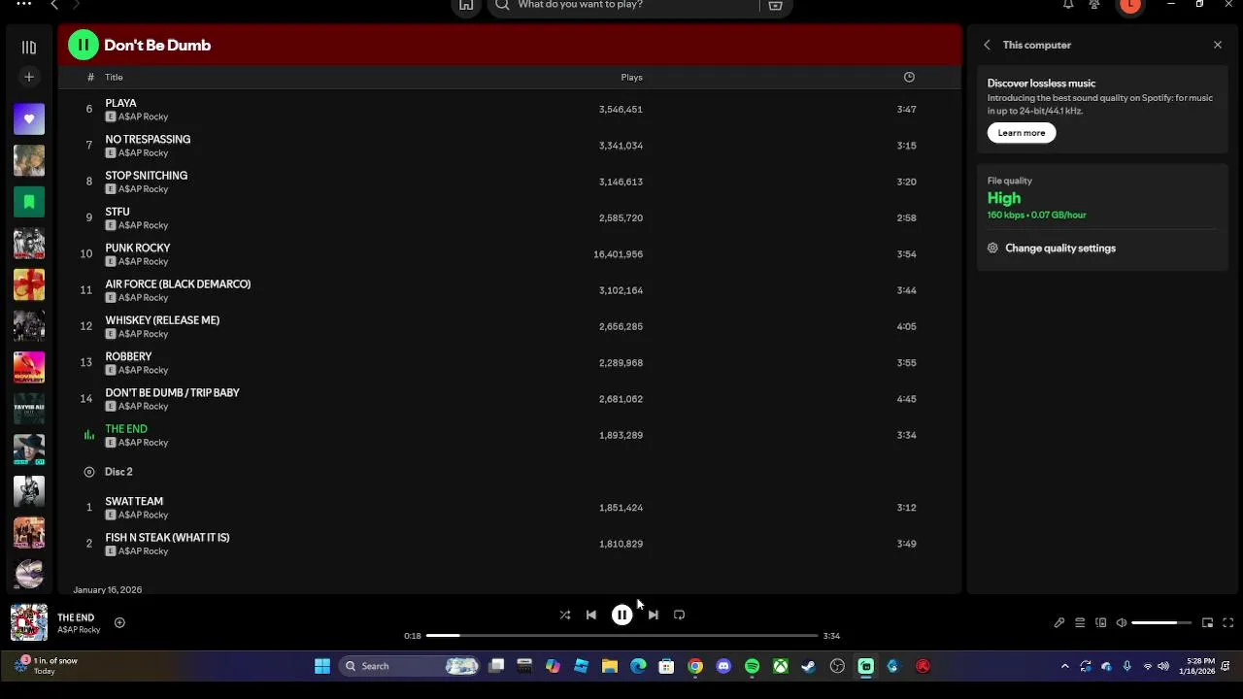Go back with top-left arrow
The image size is (1243, 699).
click(x=54, y=5)
